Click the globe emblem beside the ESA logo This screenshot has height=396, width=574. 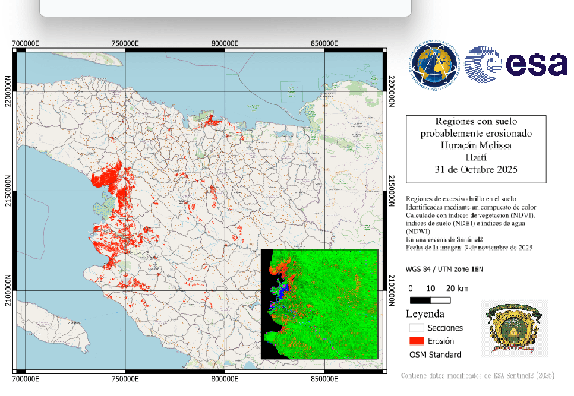point(435,64)
